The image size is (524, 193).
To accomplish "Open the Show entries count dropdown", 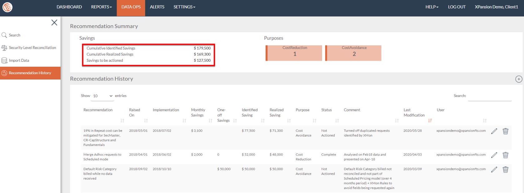I will [x=103, y=96].
